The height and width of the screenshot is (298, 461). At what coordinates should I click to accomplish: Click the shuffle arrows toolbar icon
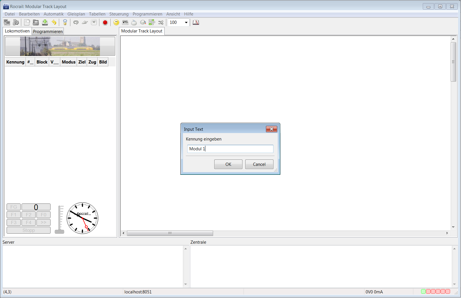click(x=161, y=22)
